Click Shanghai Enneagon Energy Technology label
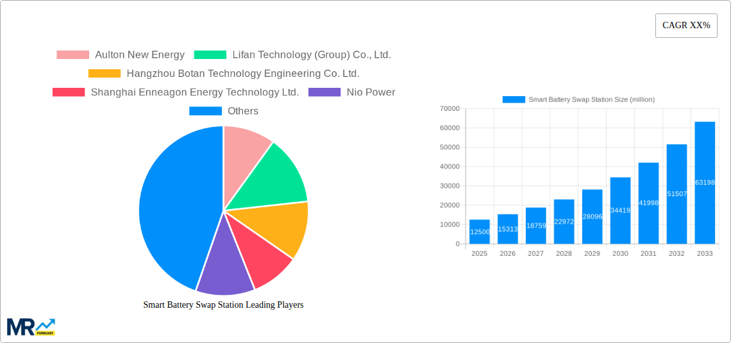The width and height of the screenshot is (731, 343). (195, 92)
